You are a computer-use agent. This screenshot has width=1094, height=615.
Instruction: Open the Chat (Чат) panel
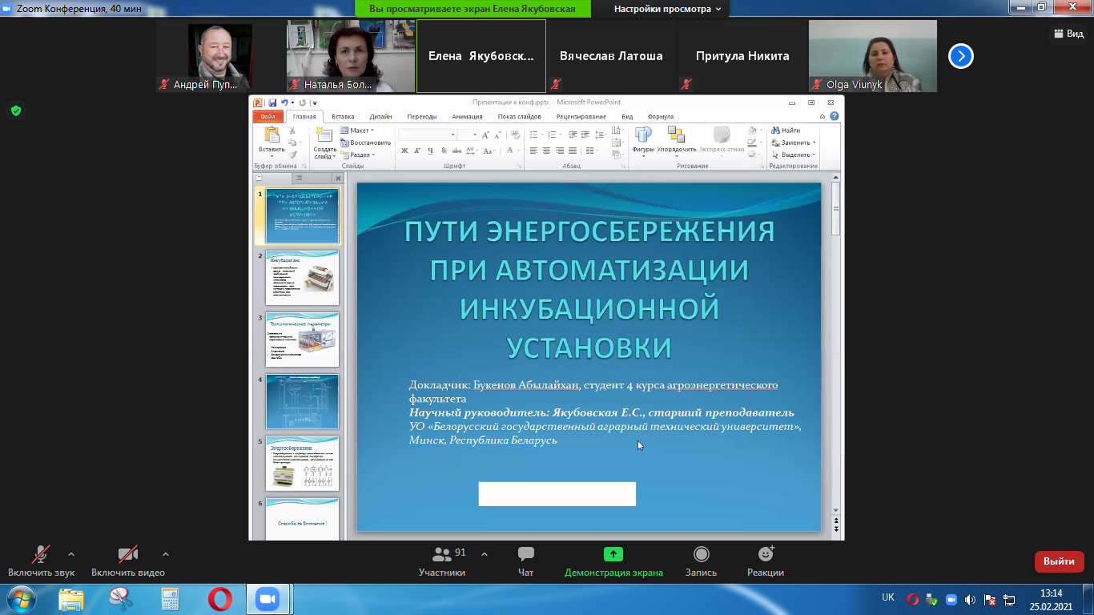coord(525,561)
